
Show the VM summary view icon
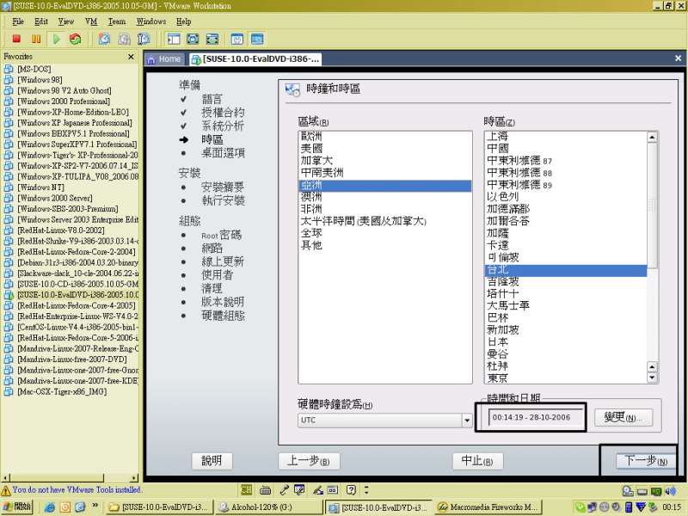(237, 39)
